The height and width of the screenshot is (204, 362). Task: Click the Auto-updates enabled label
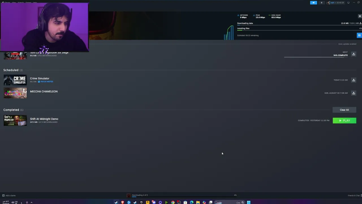(347, 44)
